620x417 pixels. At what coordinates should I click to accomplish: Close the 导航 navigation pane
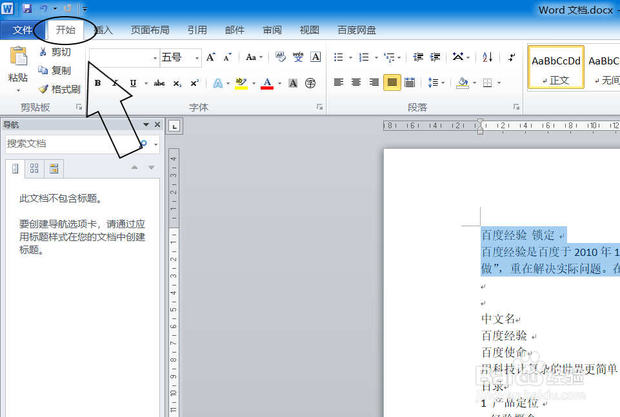point(157,124)
